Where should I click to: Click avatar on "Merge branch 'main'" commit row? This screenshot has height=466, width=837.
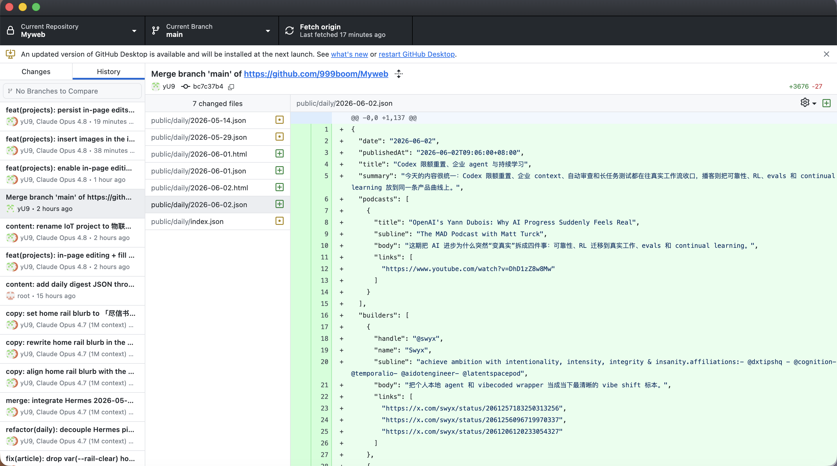[x=10, y=209]
